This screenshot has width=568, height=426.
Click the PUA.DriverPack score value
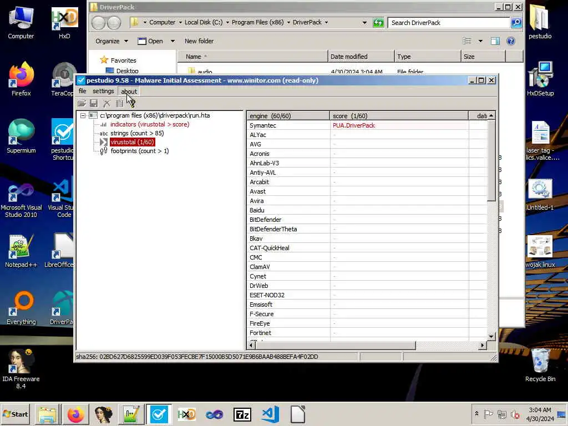click(354, 125)
